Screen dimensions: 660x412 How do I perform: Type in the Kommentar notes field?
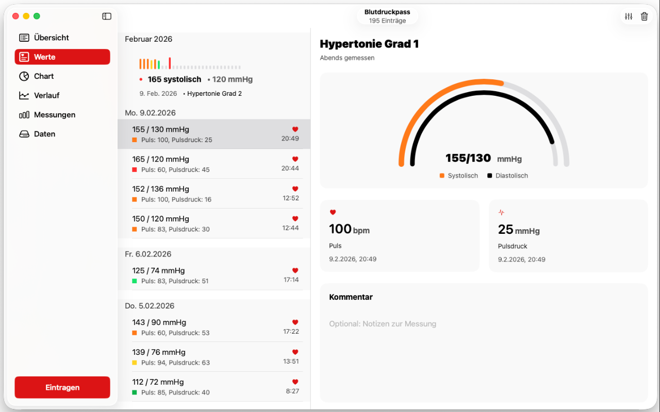click(484, 324)
